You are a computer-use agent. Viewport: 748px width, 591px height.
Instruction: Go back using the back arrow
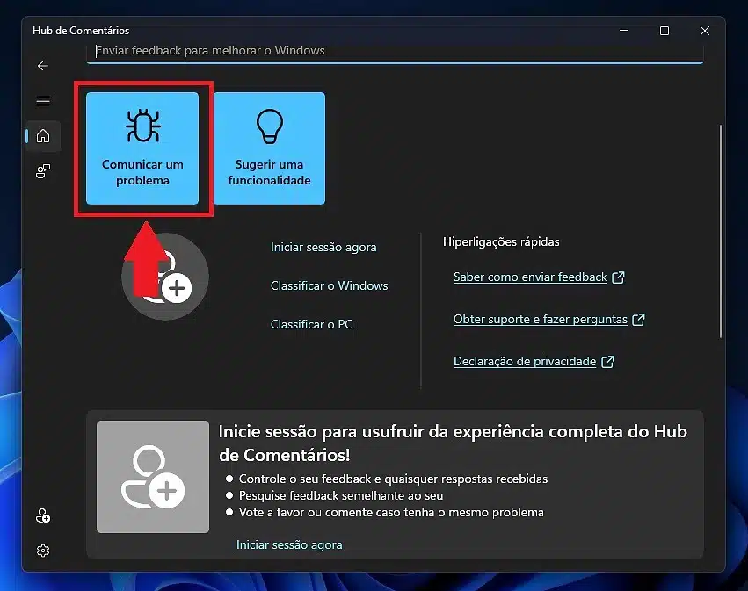pyautogui.click(x=43, y=66)
